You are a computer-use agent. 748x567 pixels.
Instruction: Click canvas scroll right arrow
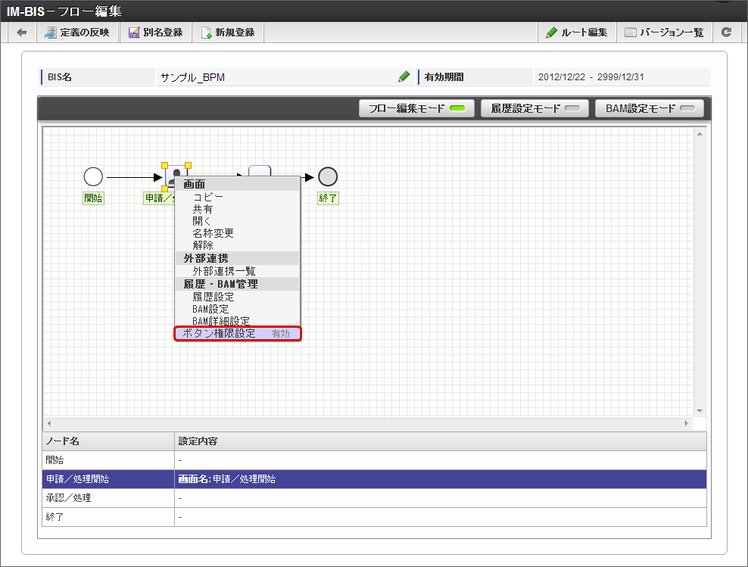tap(687, 423)
